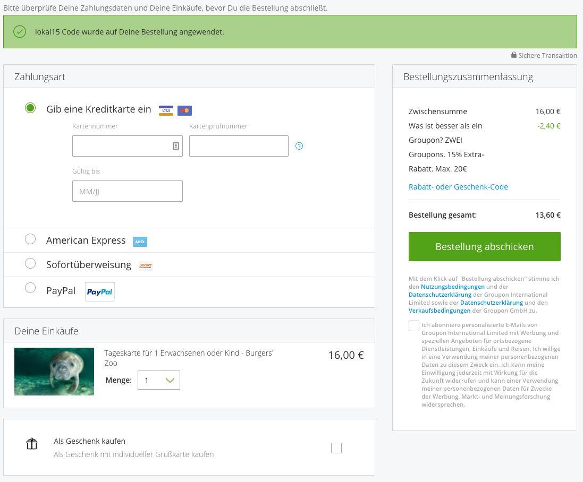Click the Kartennummer input field
The height and width of the screenshot is (482, 583).
coord(121,146)
